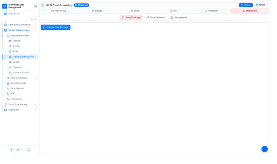Click the Asset icon in sidebar
The height and width of the screenshot is (164, 277).
10,52
